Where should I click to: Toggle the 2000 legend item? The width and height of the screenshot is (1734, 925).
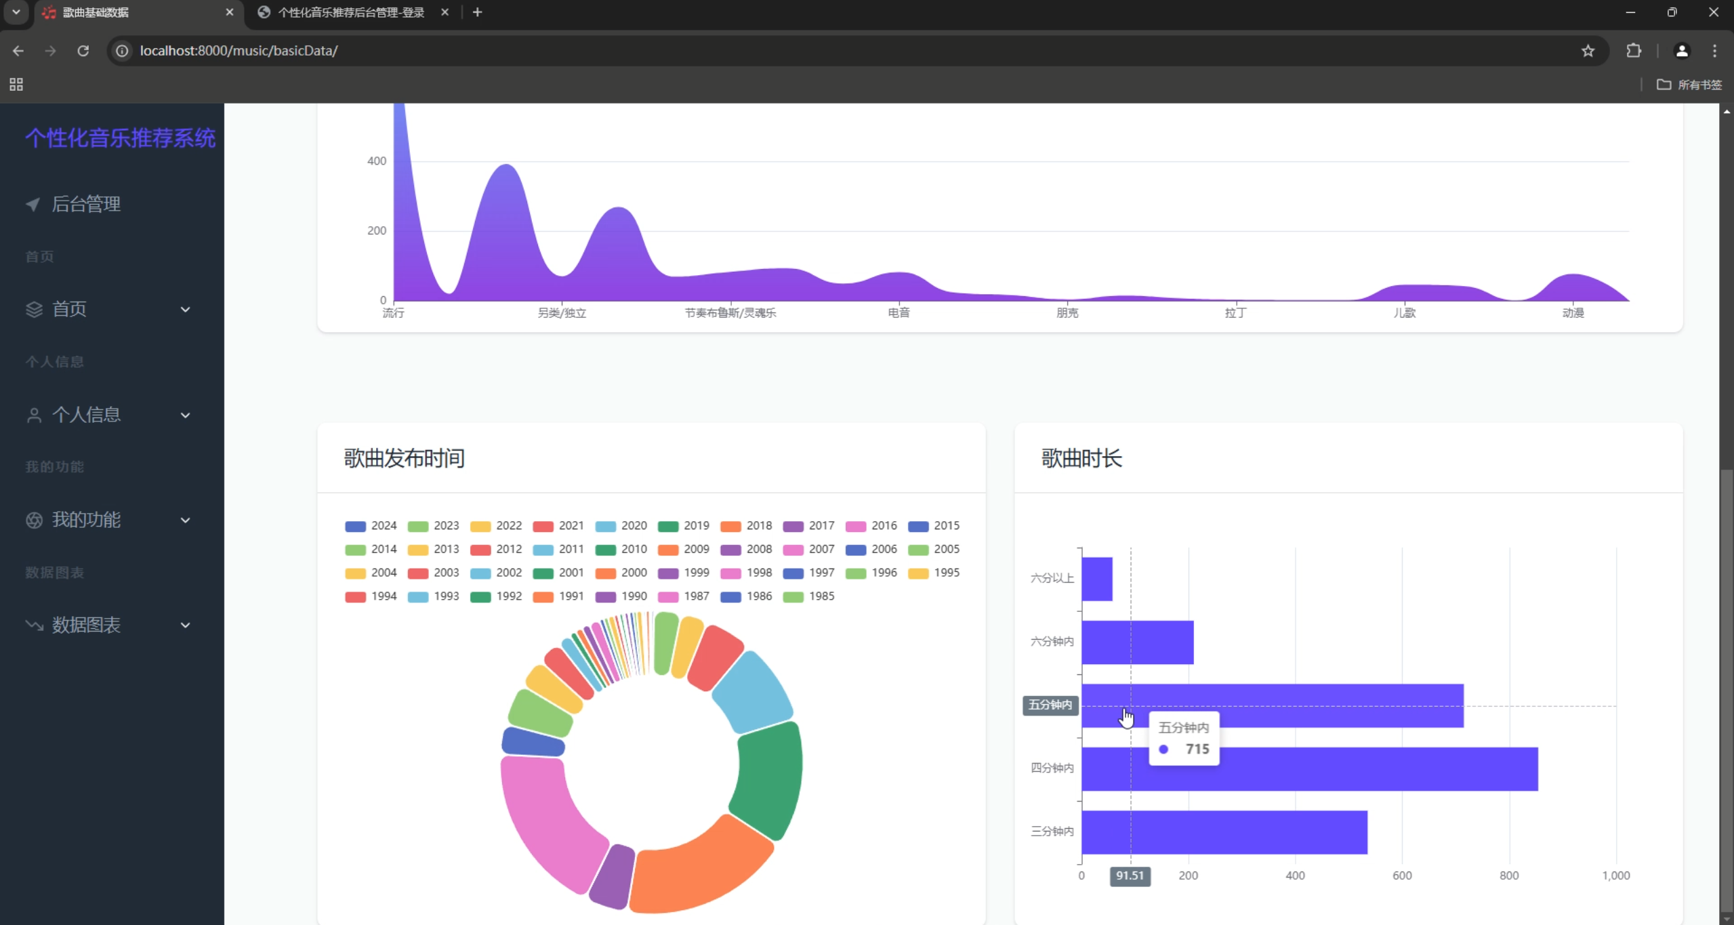[x=621, y=573]
